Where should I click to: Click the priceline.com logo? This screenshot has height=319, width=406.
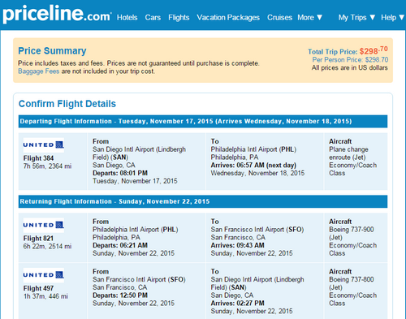57,14
